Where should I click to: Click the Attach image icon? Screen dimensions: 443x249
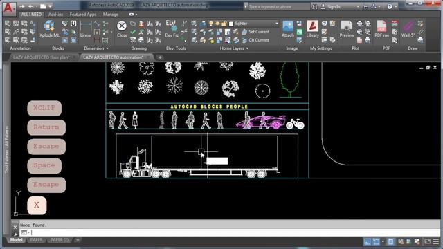288,29
